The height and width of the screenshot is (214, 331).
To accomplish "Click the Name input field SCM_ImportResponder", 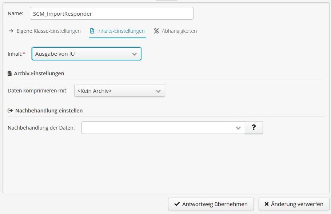I will 111,13.
